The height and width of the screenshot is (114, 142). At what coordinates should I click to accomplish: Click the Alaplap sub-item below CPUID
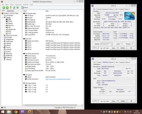click(x=10, y=23)
